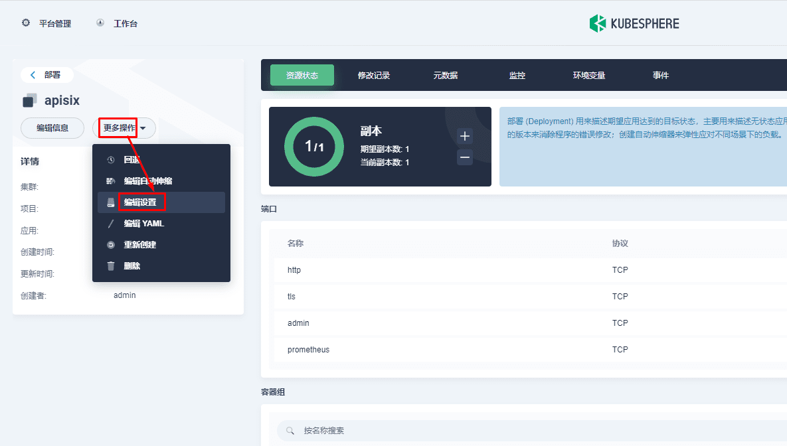787x446 pixels.
Task: Click the rollback clock icon in menu
Action: pos(111,160)
